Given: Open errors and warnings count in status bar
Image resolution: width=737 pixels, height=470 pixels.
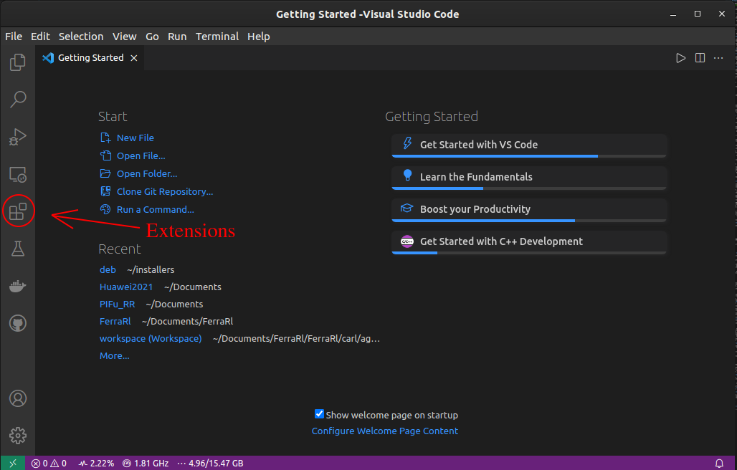Looking at the screenshot, I should click(x=49, y=463).
